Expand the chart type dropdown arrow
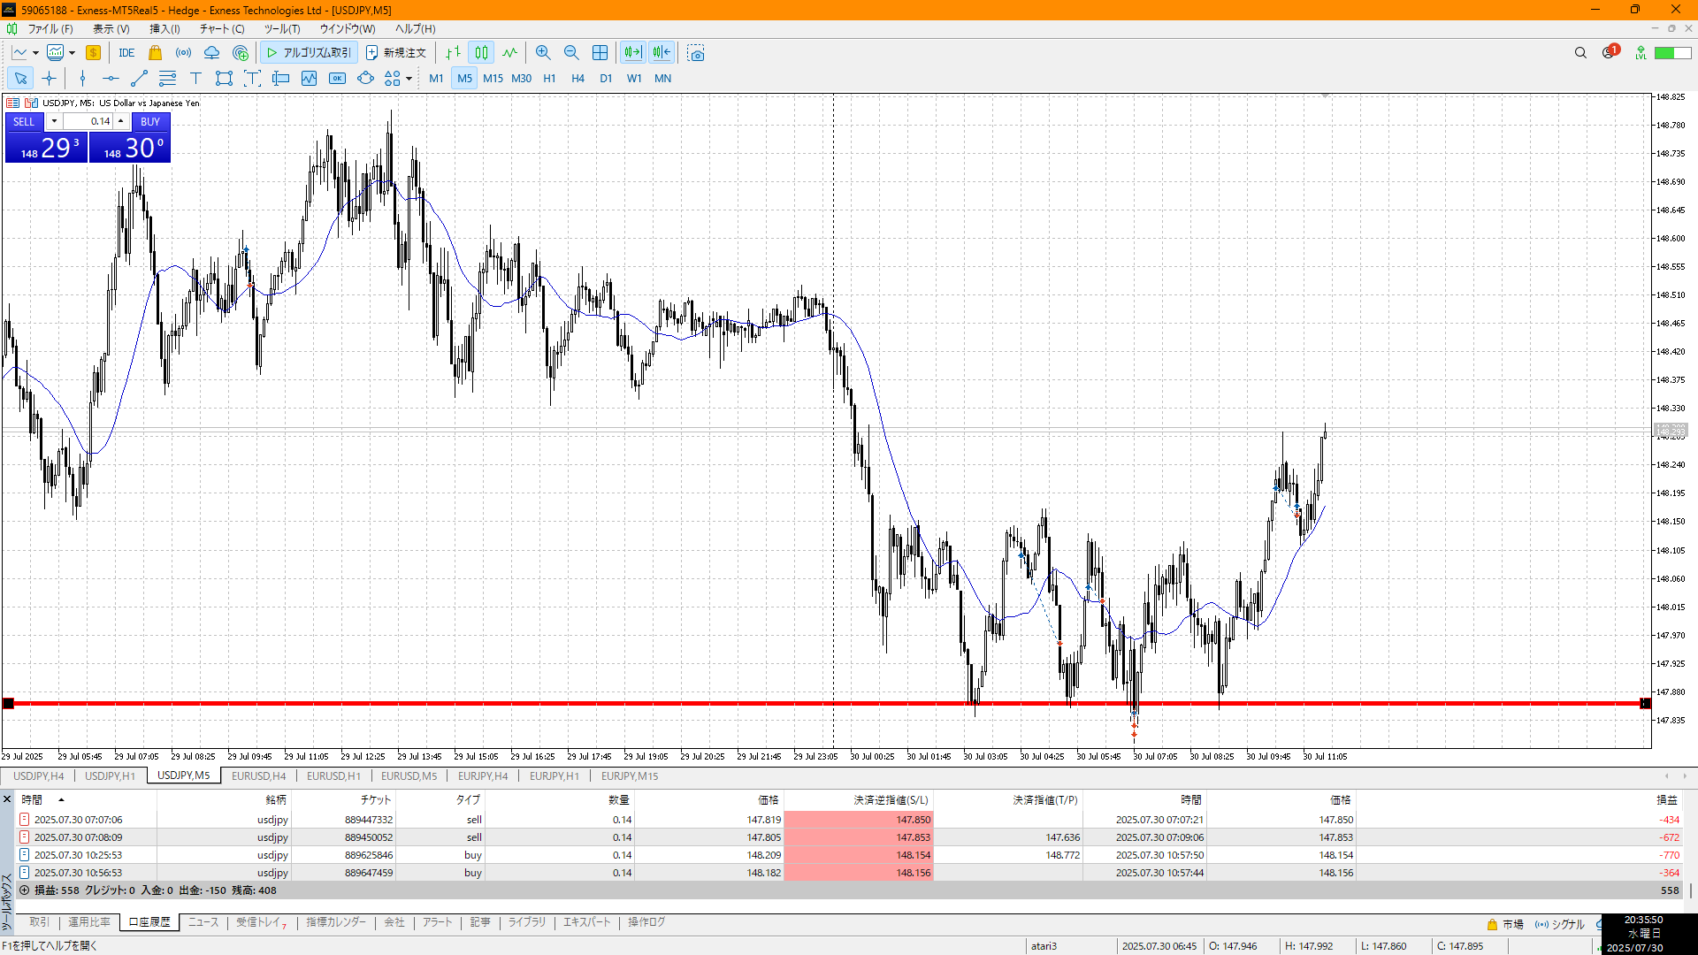Screen dimensions: 1698x955 point(35,53)
